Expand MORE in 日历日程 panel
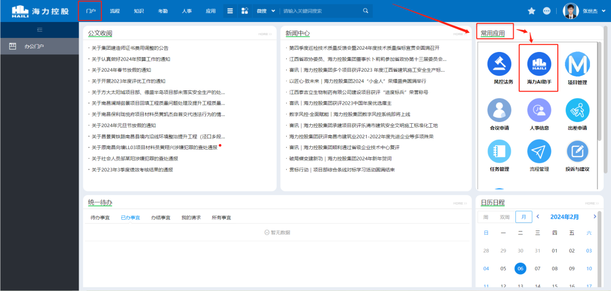 [592, 203]
